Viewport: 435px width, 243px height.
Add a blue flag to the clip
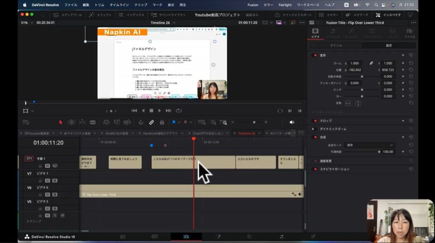173,122
